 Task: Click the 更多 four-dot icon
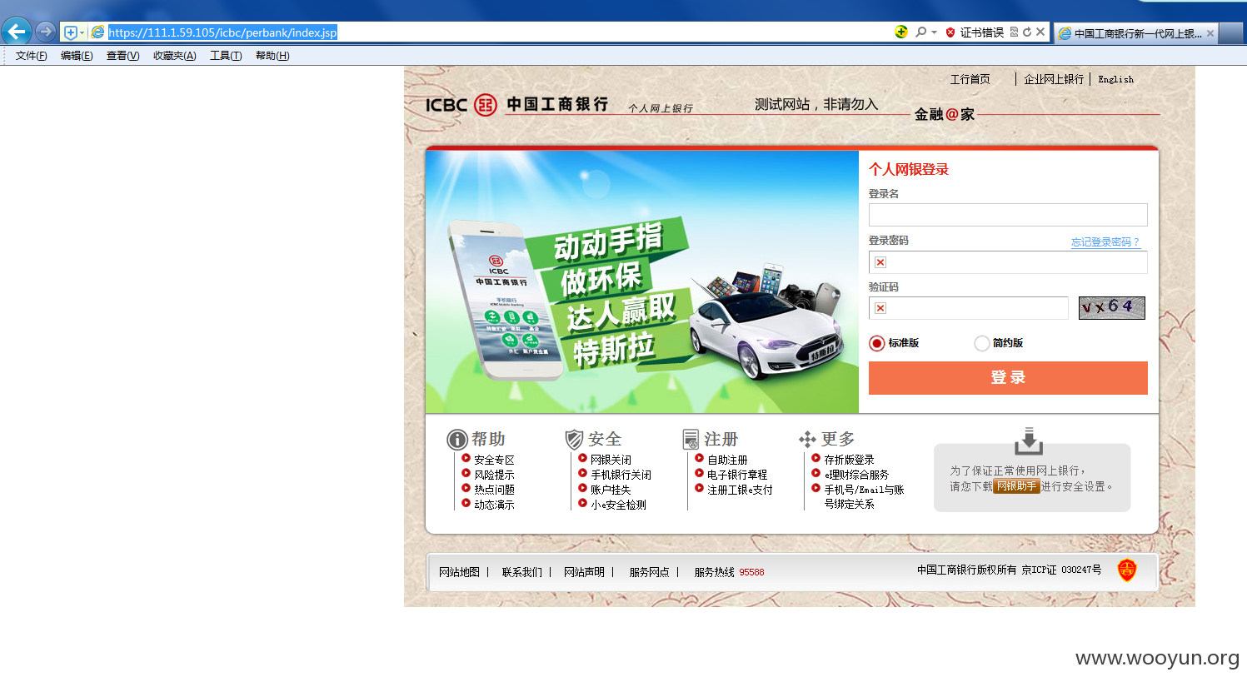[x=807, y=440]
